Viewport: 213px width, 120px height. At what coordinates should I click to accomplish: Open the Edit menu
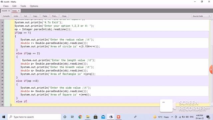click(x=14, y=6)
